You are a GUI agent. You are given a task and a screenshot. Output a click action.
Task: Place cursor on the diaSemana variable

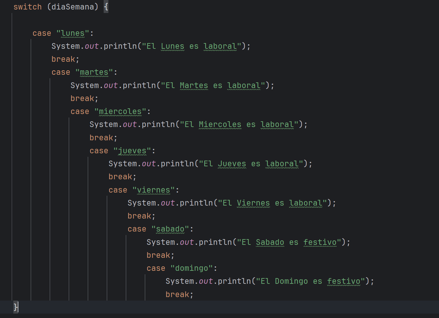point(73,7)
